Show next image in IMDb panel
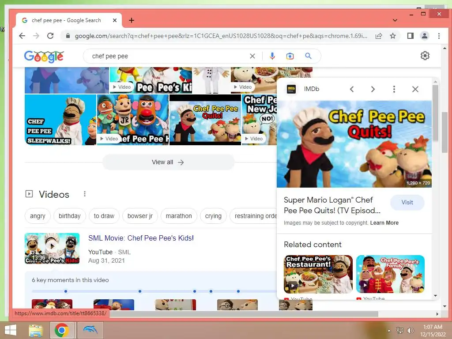 (x=373, y=89)
